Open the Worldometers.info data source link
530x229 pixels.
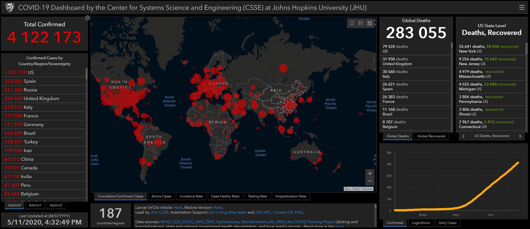tap(258, 222)
